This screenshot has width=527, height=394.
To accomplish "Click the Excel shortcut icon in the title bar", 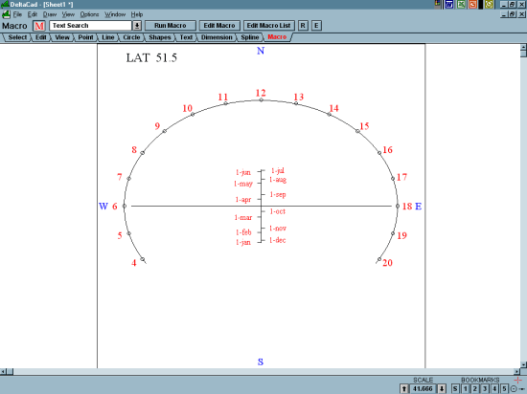I will click(x=461, y=5).
